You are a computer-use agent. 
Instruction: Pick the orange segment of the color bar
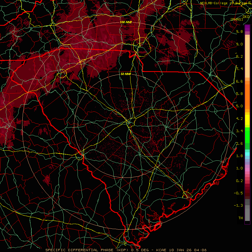[247, 97]
